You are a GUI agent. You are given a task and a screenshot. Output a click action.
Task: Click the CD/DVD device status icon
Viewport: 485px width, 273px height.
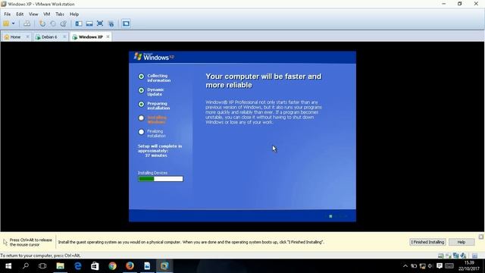pos(448,256)
